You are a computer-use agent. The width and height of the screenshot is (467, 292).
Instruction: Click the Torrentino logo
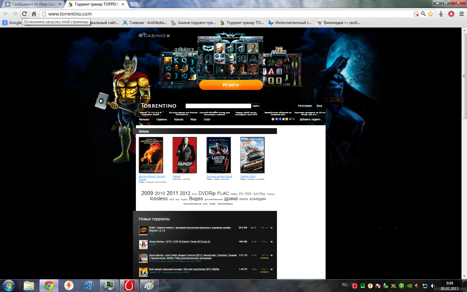click(159, 106)
